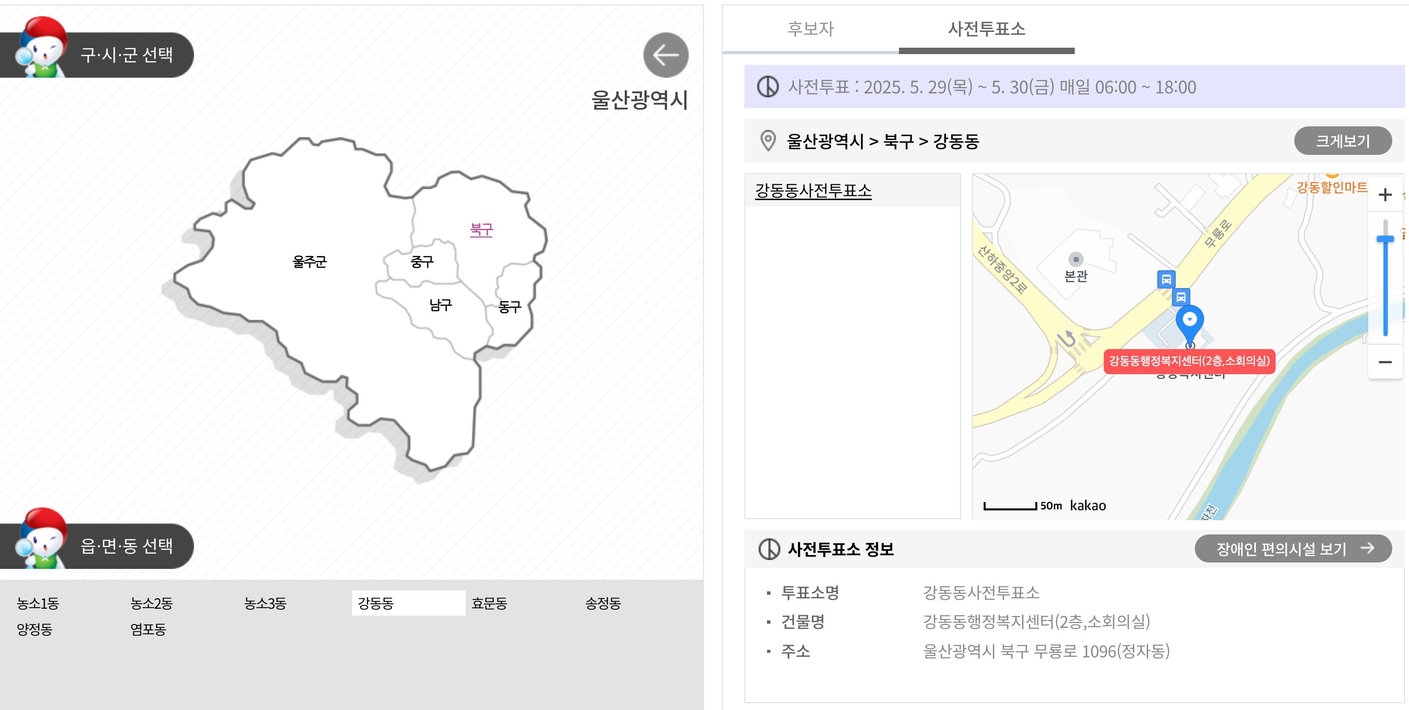Click the ballot icon beside 사전투표 schedule
This screenshot has width=1409, height=710.
(x=768, y=87)
